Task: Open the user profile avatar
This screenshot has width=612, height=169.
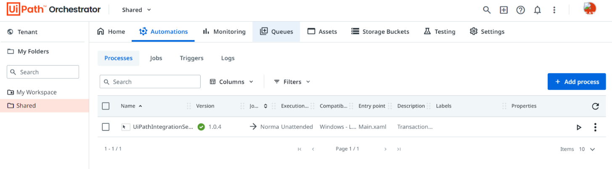Action: pos(590,9)
